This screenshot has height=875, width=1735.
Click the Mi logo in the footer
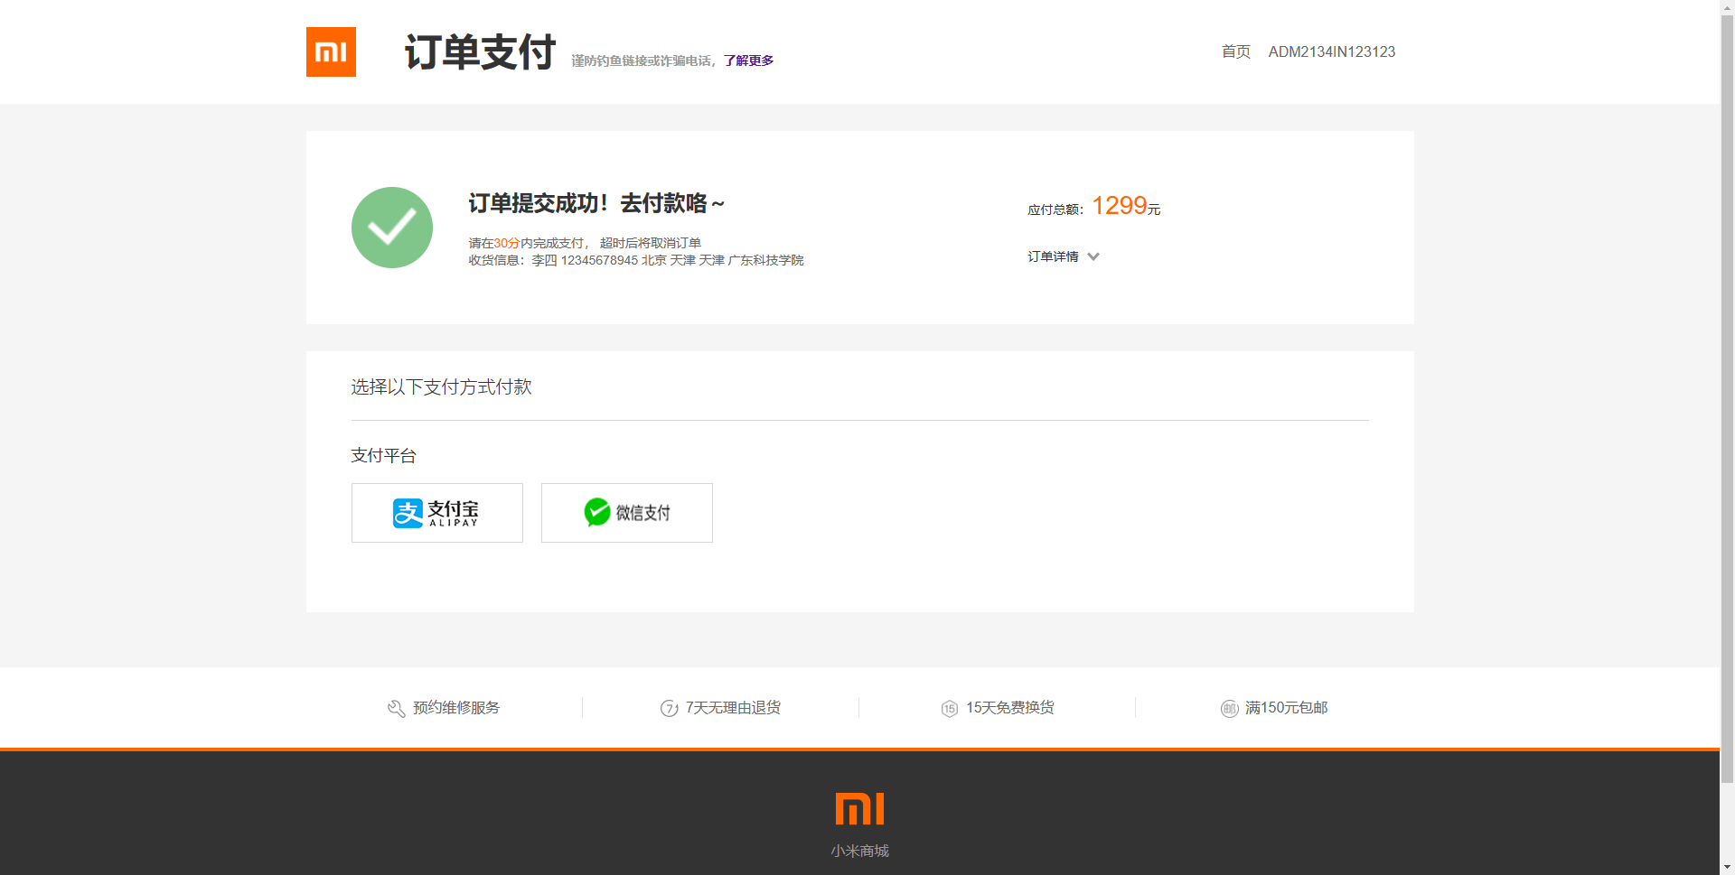click(x=858, y=809)
